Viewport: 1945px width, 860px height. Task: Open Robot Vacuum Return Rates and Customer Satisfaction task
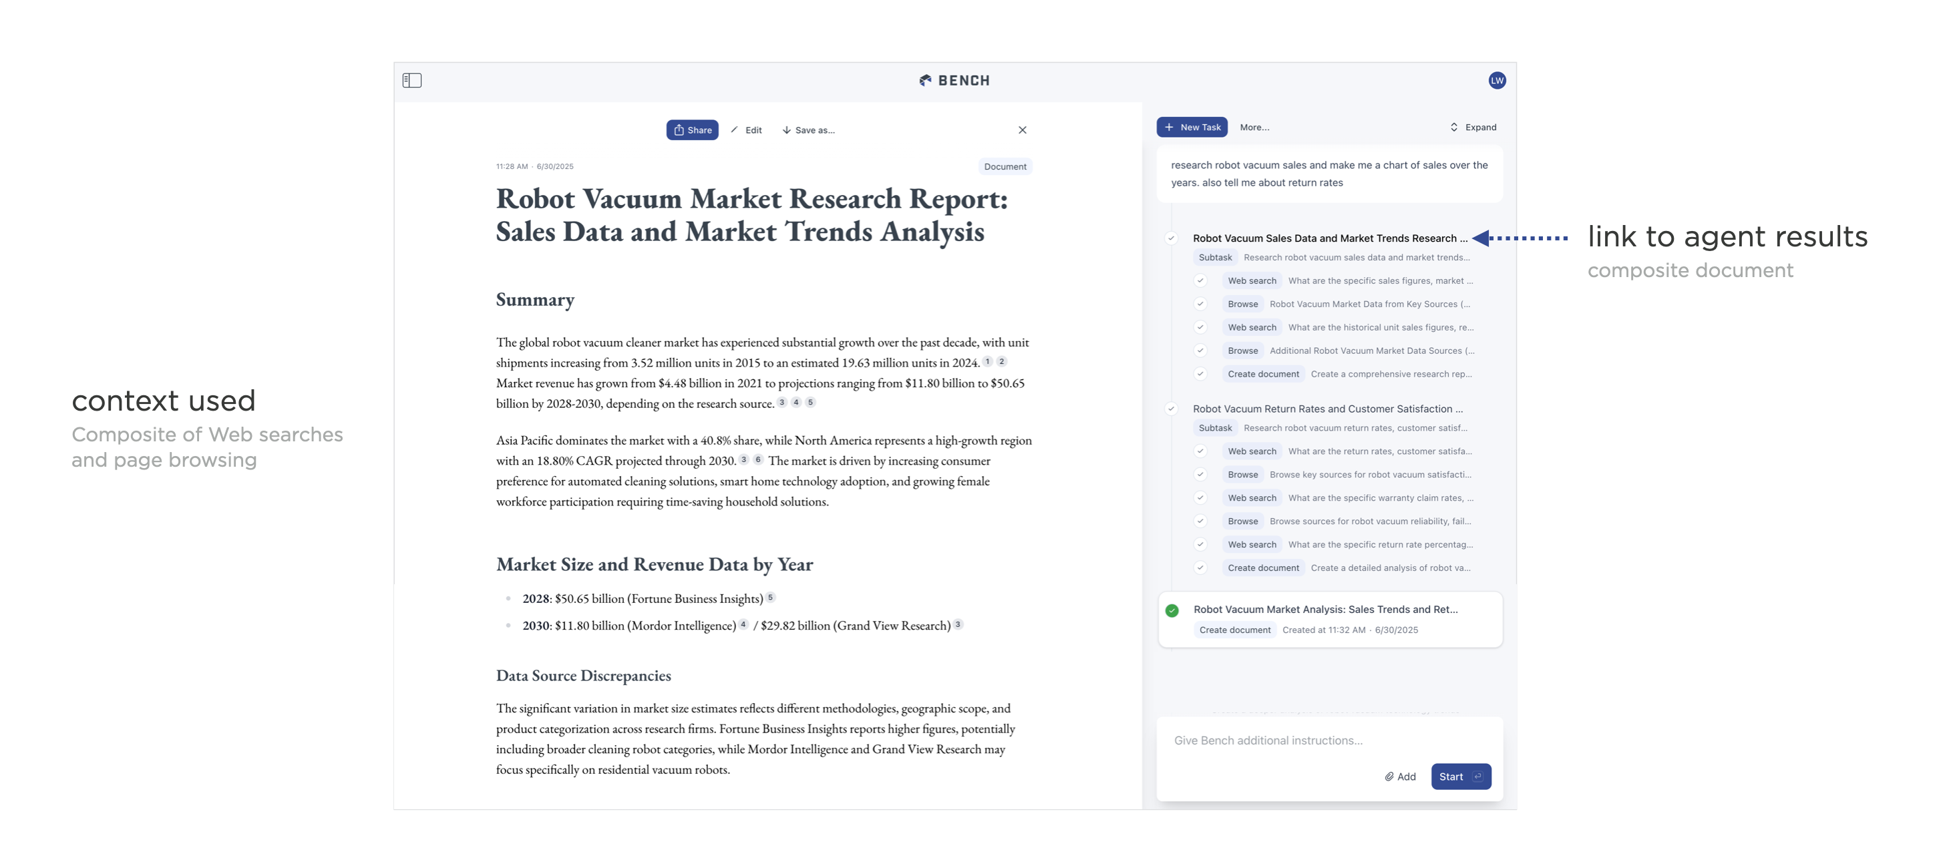pyautogui.click(x=1327, y=409)
